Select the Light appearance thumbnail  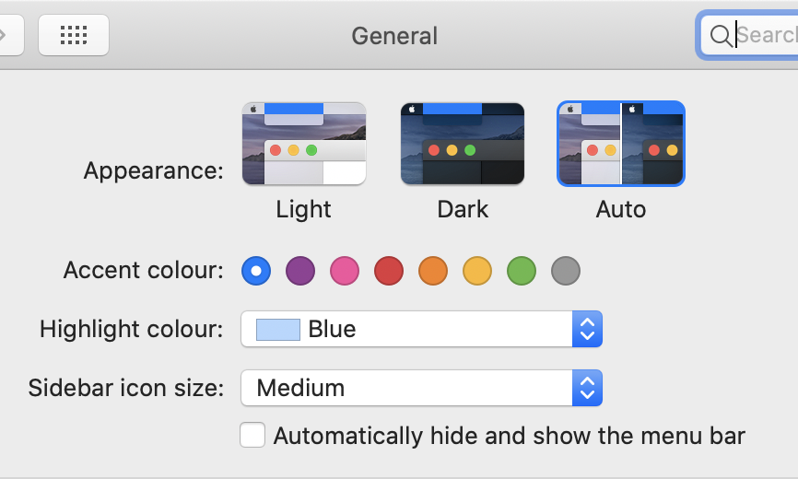click(x=304, y=144)
